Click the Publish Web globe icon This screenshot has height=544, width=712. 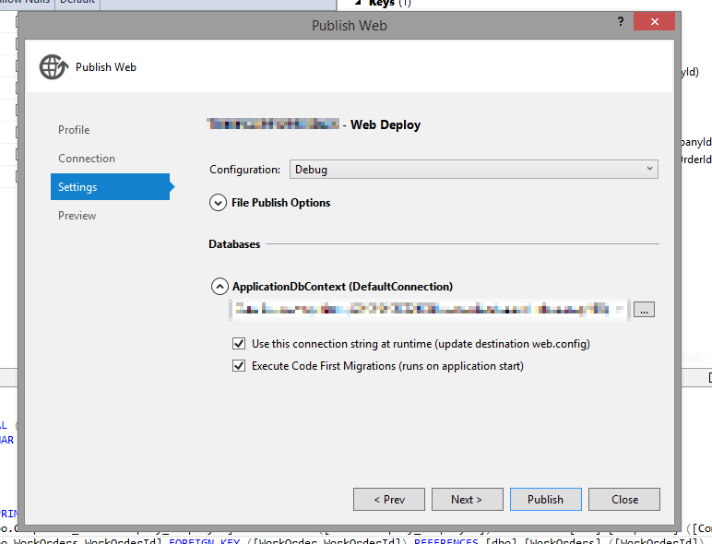[53, 67]
